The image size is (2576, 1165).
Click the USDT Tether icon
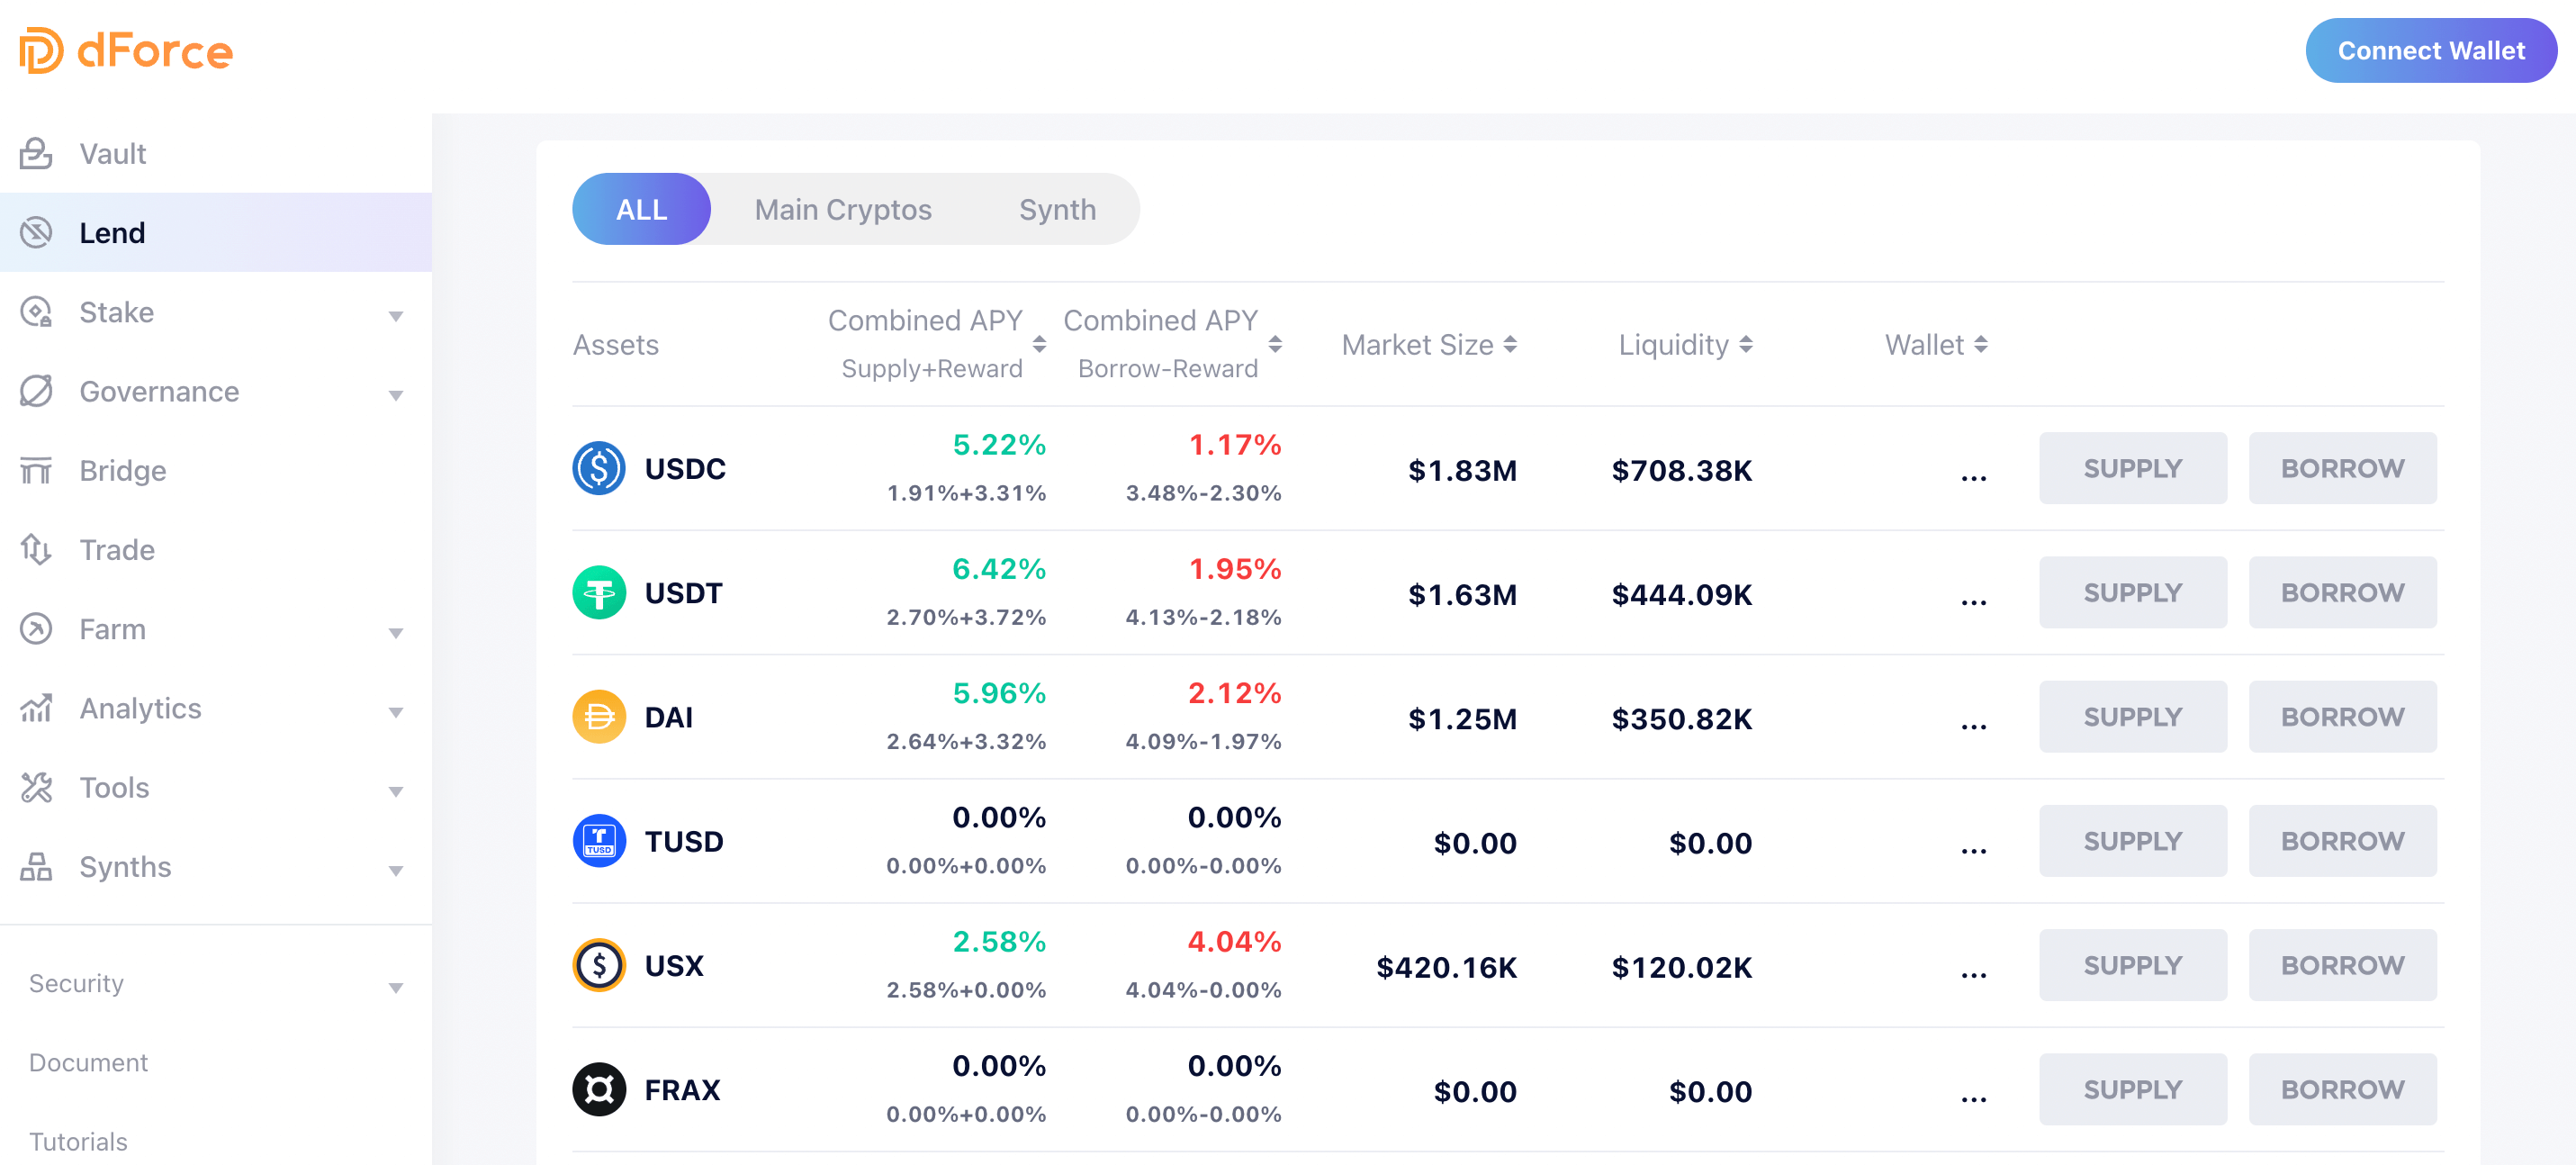point(599,592)
